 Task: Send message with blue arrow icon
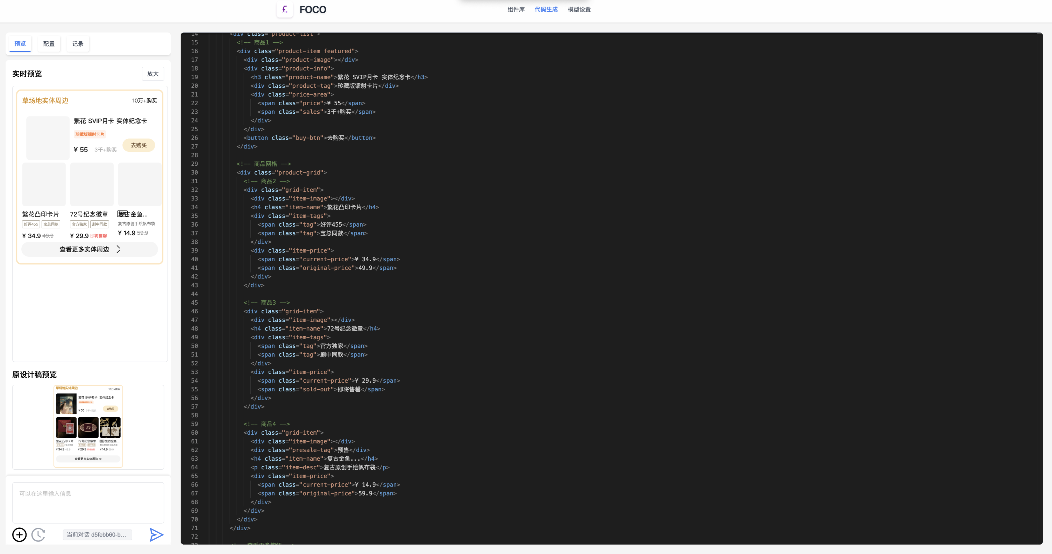click(x=156, y=534)
